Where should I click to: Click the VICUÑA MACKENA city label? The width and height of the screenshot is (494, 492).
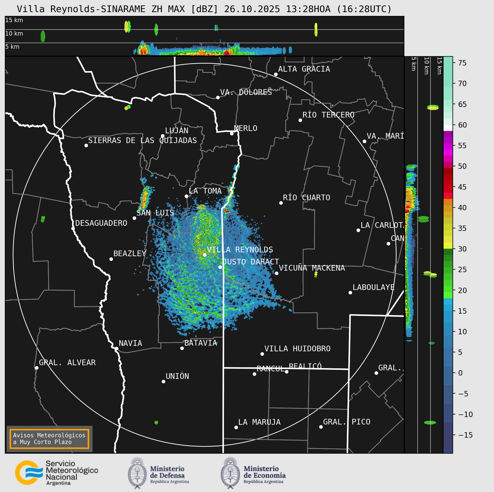click(x=312, y=268)
